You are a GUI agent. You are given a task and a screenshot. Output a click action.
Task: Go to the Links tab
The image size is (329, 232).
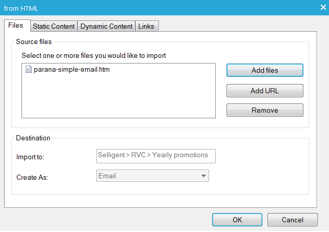[147, 26]
